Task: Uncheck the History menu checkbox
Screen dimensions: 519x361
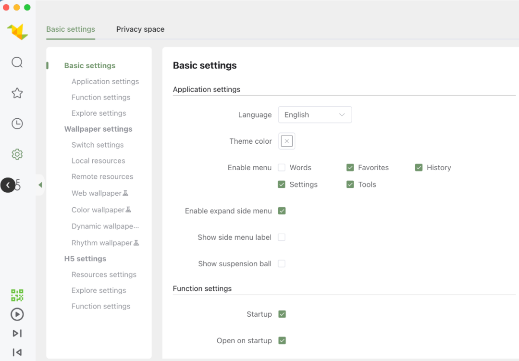Action: tap(419, 168)
